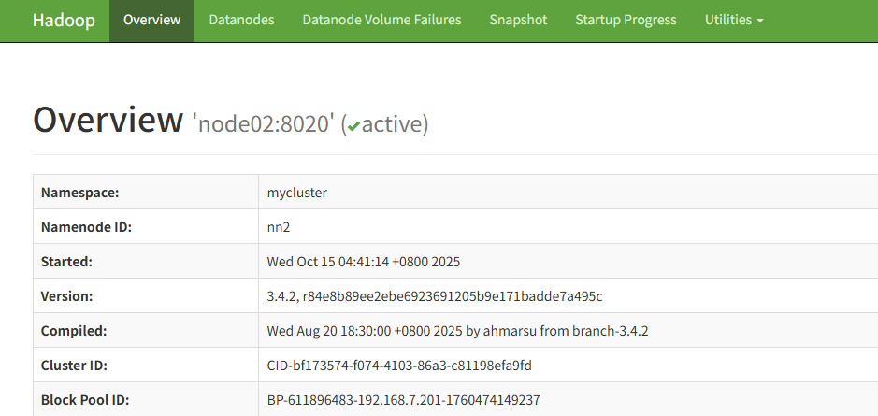Switch to the Datanodes tab
Viewport: 878px width, 416px height.
point(241,20)
